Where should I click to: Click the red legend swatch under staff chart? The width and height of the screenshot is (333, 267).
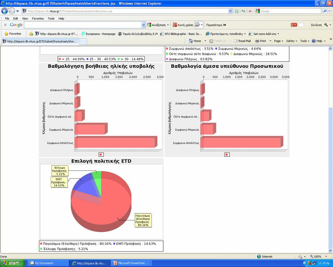point(227,155)
